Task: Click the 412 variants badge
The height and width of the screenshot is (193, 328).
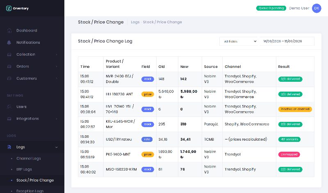Action: [289, 139]
